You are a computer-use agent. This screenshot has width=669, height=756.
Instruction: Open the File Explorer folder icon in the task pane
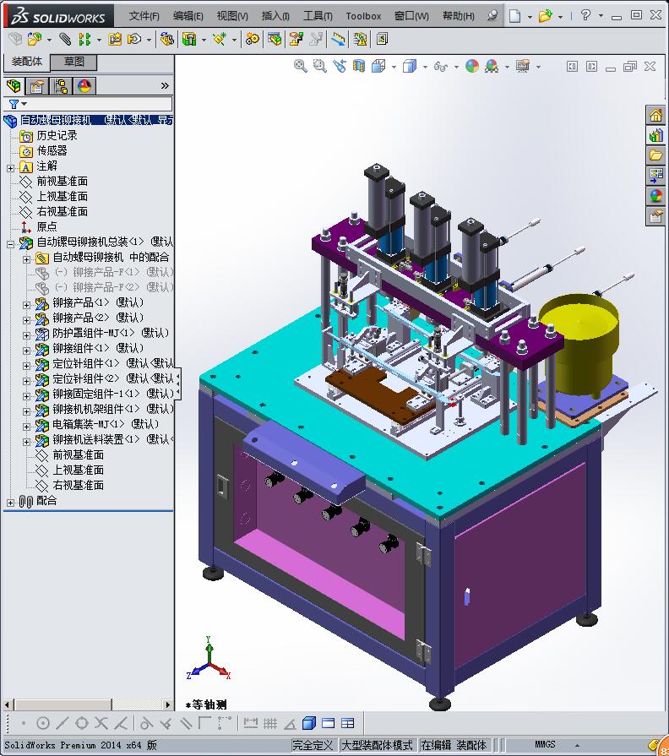coord(656,155)
